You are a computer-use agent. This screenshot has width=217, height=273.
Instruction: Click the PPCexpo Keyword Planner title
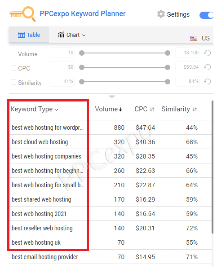point(83,14)
